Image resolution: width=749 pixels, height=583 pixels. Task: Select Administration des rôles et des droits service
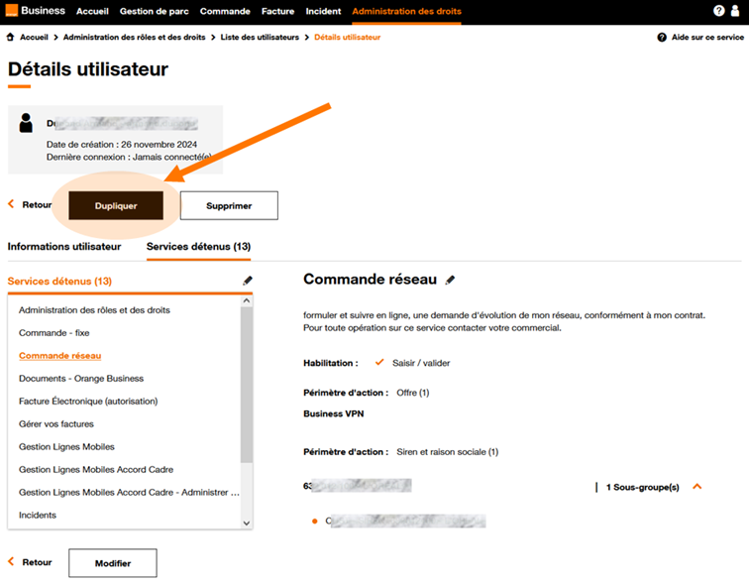click(x=94, y=310)
